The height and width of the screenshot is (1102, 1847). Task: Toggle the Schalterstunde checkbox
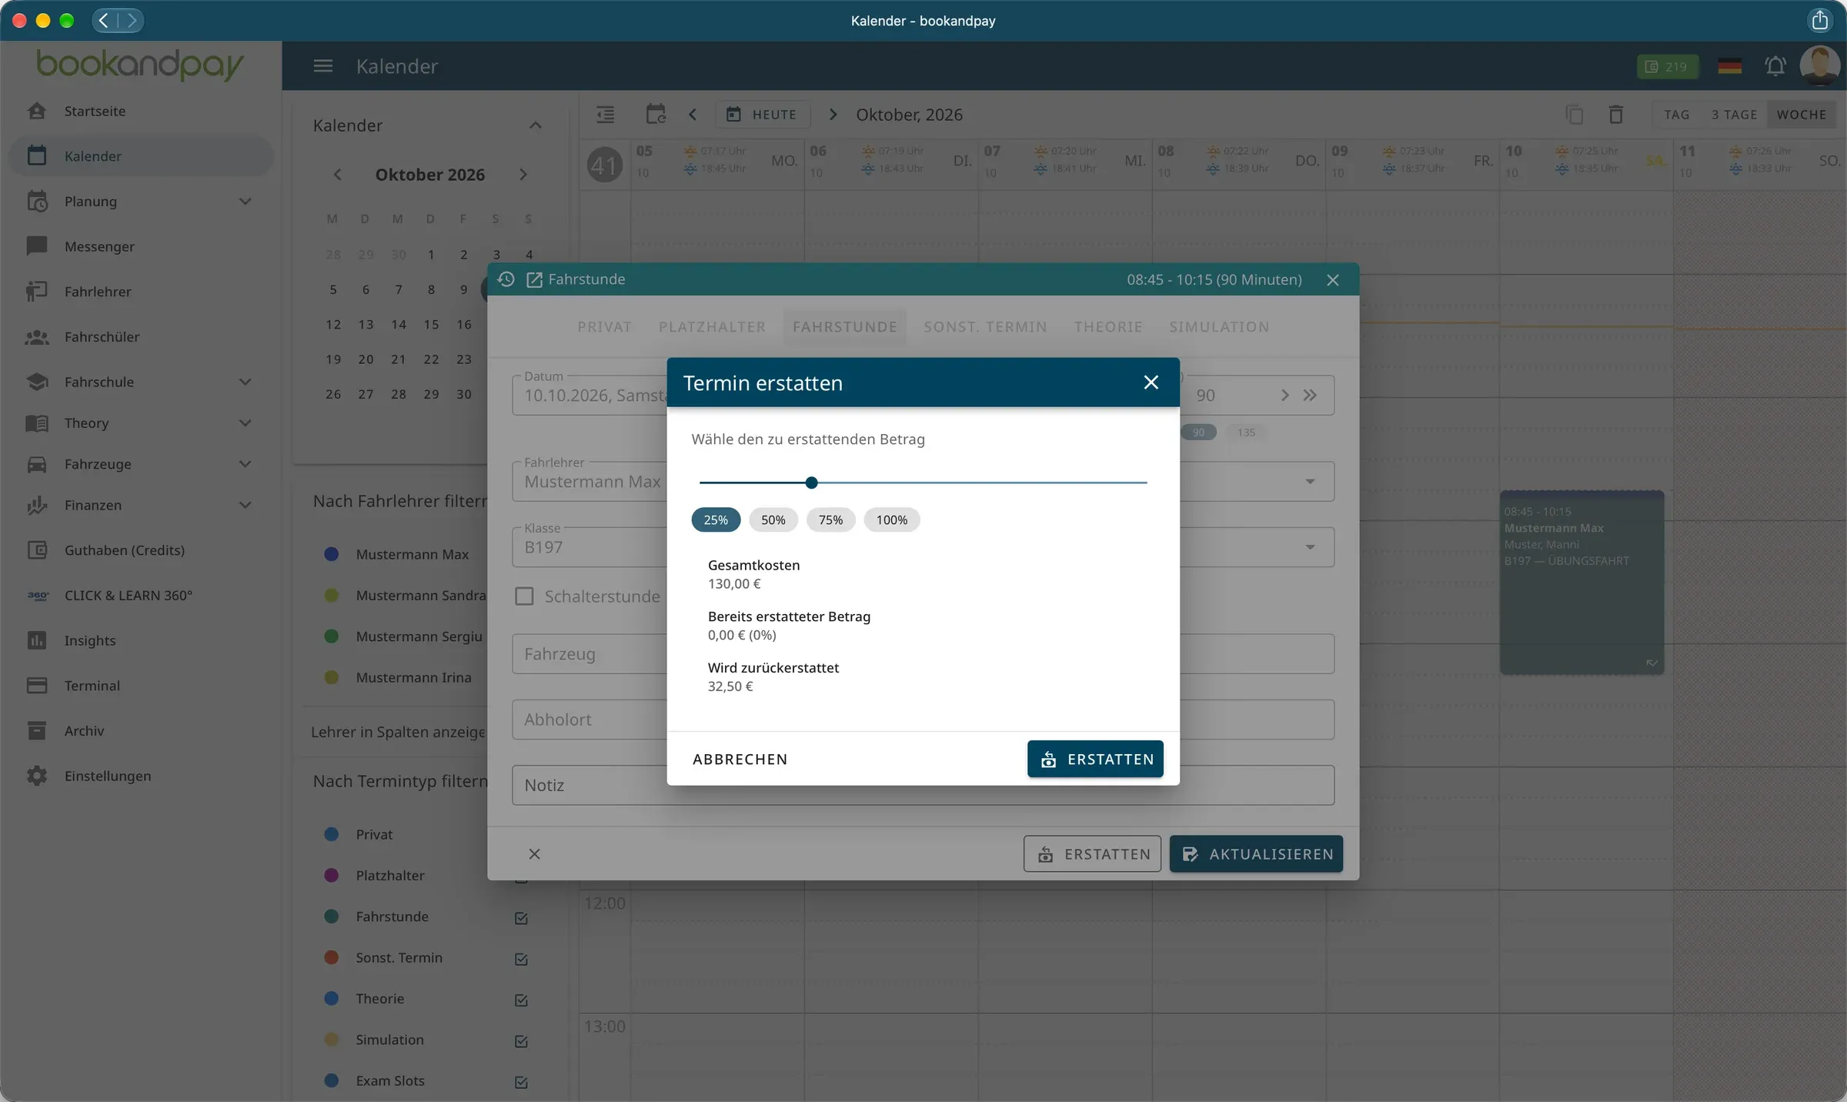pos(524,596)
